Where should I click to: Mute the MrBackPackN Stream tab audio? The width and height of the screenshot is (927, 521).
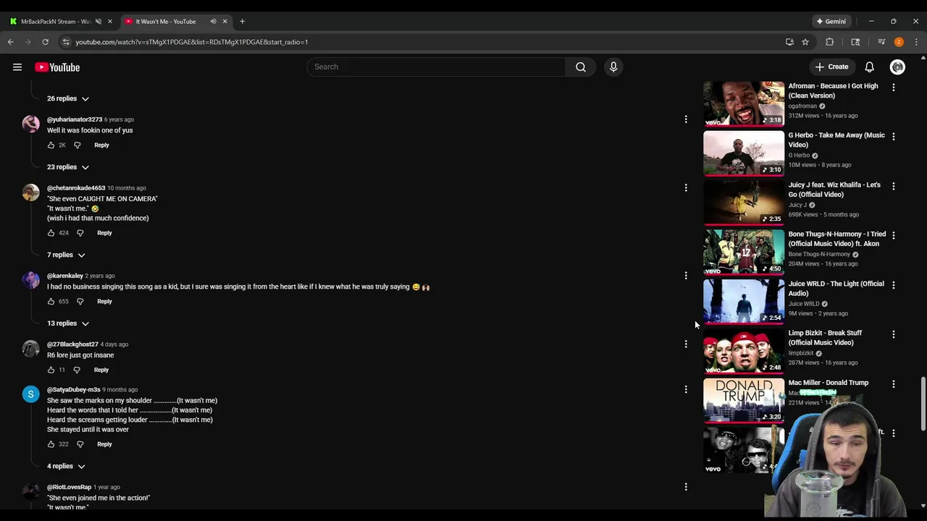[x=98, y=21]
